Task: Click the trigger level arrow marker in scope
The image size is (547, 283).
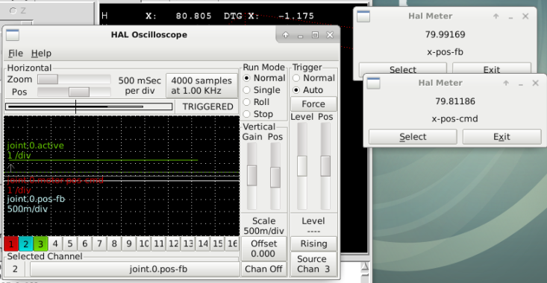Action: (10, 168)
